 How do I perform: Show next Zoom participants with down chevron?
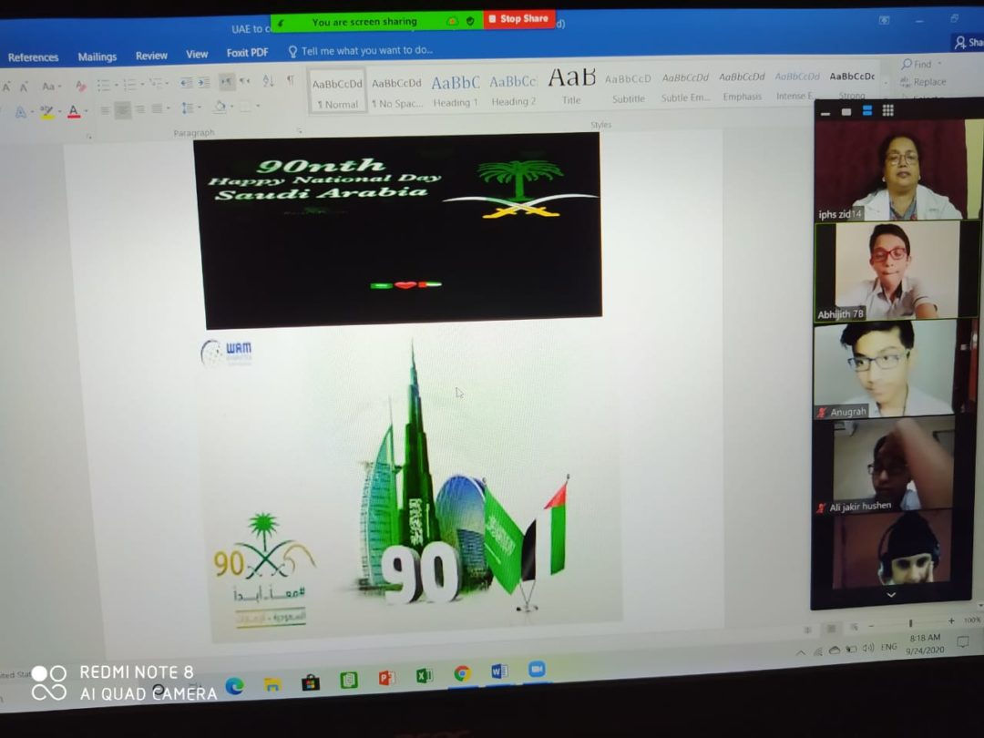click(891, 594)
